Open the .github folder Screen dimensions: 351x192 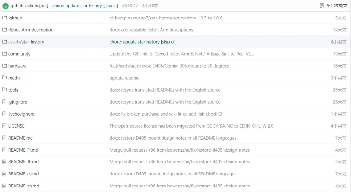15,18
